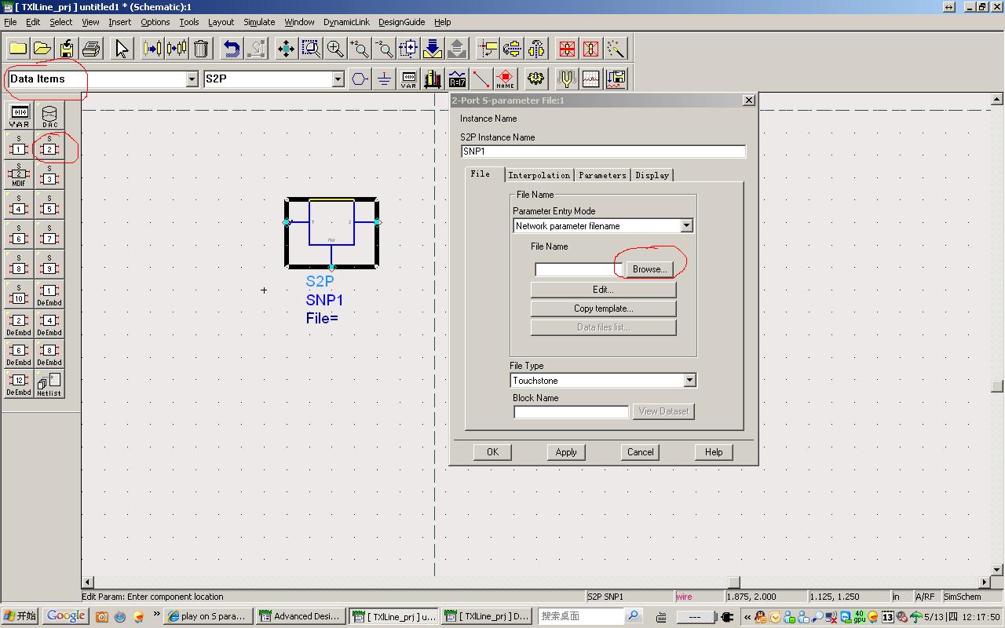Open the Data Items palette dropdown
Image resolution: width=1005 pixels, height=628 pixels.
[192, 79]
